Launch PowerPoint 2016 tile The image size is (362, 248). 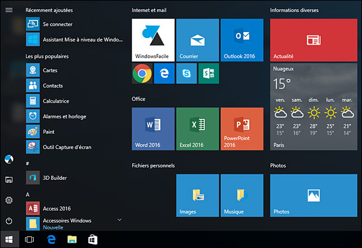pos(242,129)
